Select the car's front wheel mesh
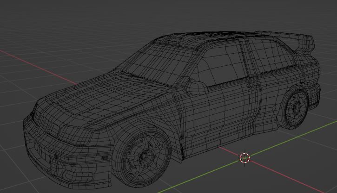 142,157
